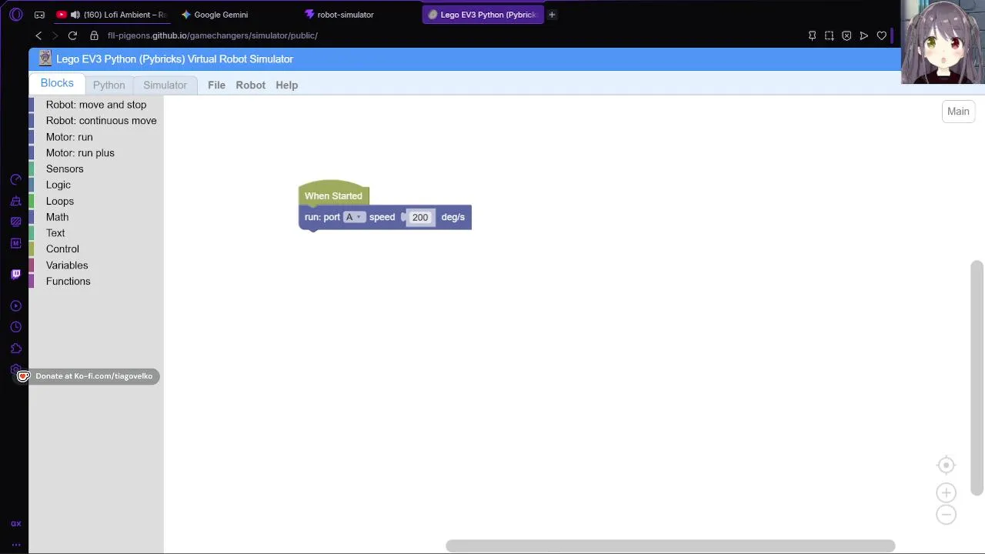Click the forward navigation arrow
The image size is (985, 554).
click(x=55, y=35)
